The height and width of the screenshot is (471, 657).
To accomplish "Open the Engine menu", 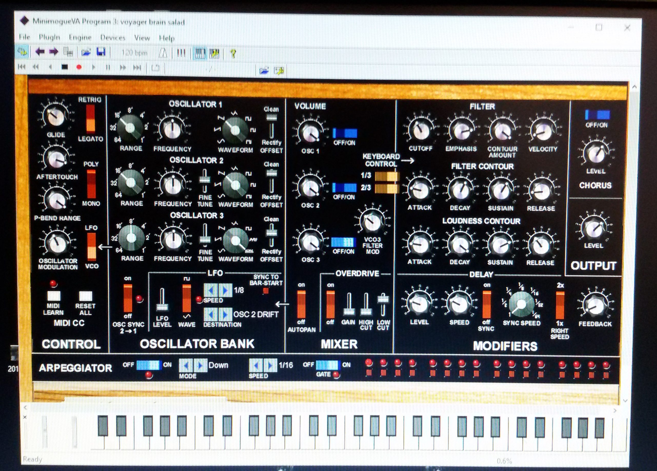I will click(x=80, y=37).
